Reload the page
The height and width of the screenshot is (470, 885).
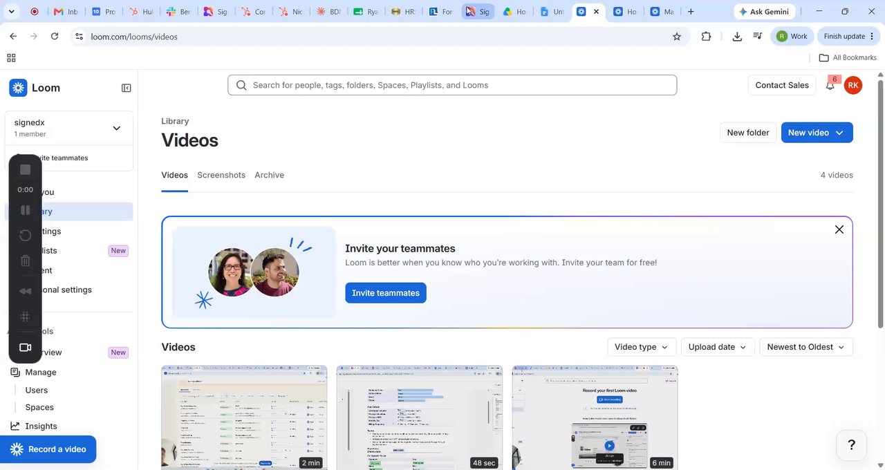coord(55,37)
